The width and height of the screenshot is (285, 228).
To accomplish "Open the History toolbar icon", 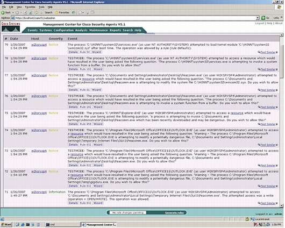I will tap(74, 12).
